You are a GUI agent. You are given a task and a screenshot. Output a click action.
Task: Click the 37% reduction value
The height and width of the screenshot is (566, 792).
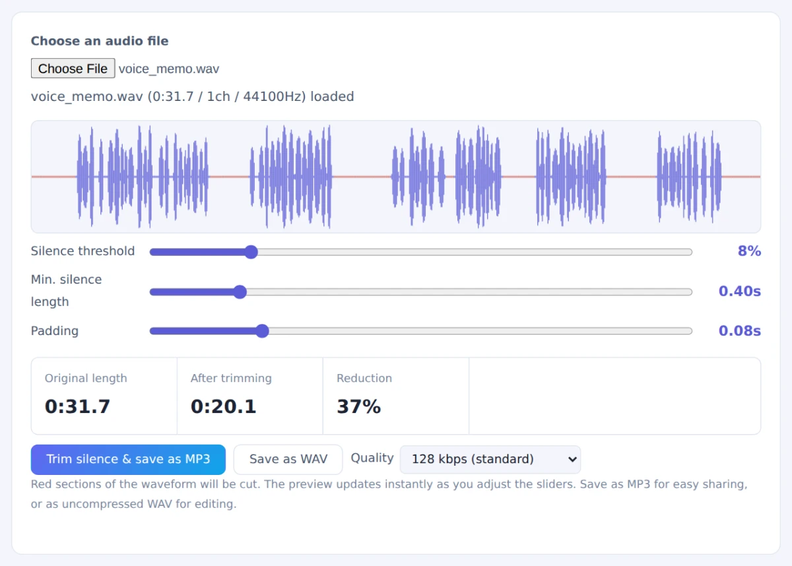point(358,406)
